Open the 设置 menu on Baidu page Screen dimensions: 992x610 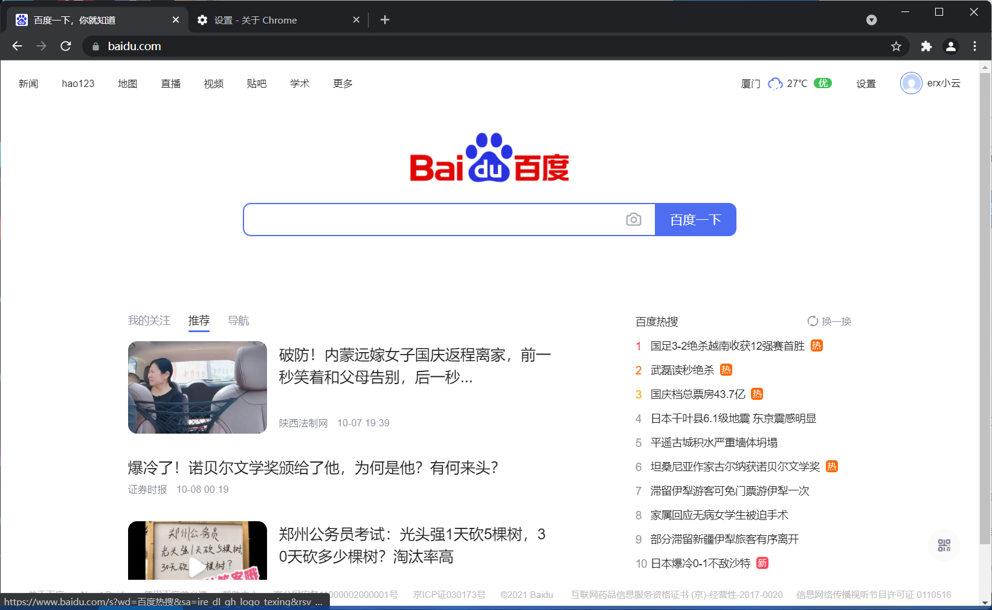pos(866,83)
